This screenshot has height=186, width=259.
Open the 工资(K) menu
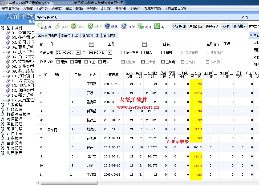(x=135, y=9)
